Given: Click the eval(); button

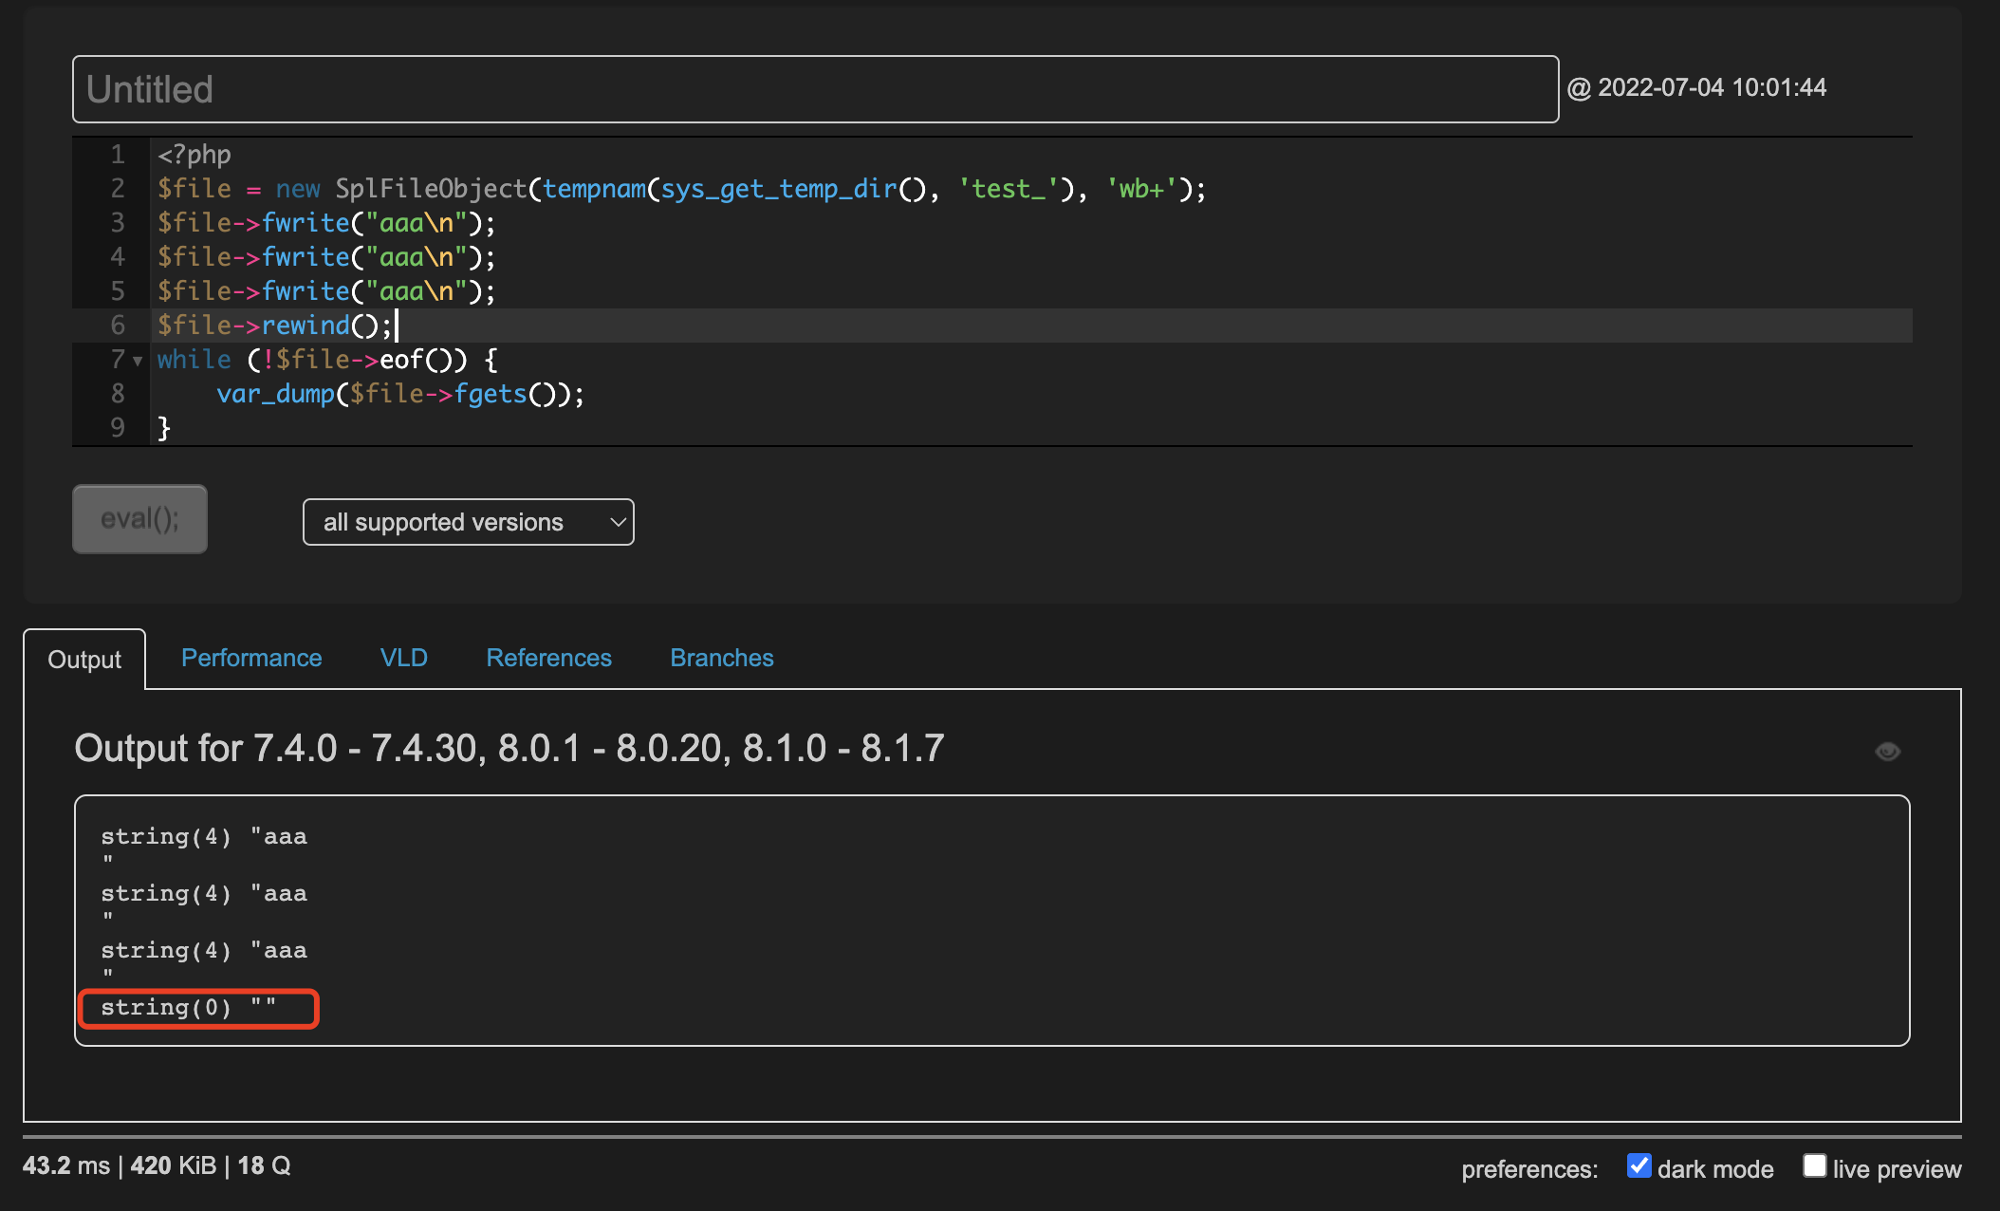Looking at the screenshot, I should click(139, 519).
